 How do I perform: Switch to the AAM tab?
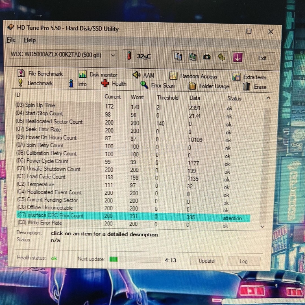point(143,75)
